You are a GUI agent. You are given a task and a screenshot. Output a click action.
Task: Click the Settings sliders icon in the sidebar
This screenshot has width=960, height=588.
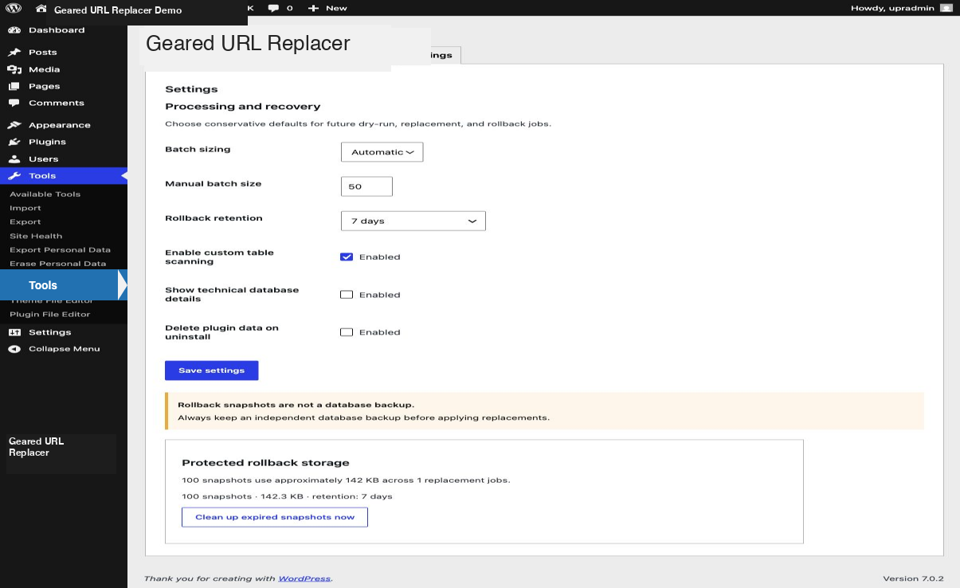click(14, 332)
